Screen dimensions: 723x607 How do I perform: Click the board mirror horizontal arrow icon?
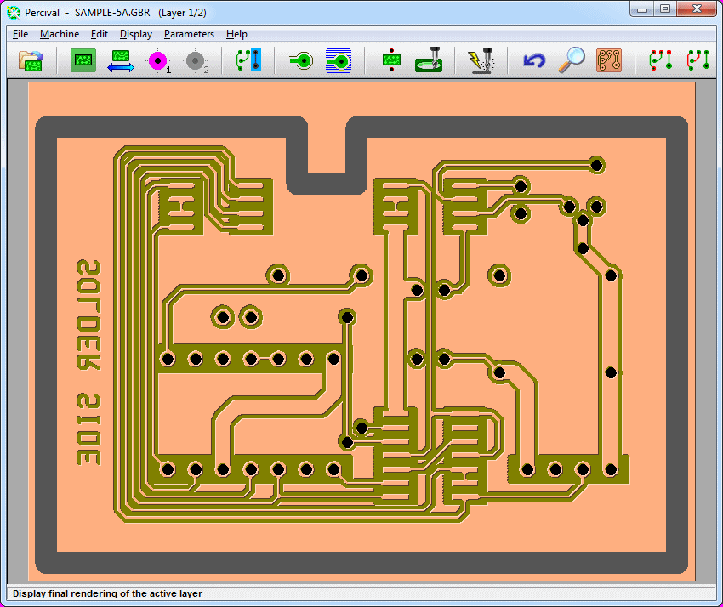[120, 61]
